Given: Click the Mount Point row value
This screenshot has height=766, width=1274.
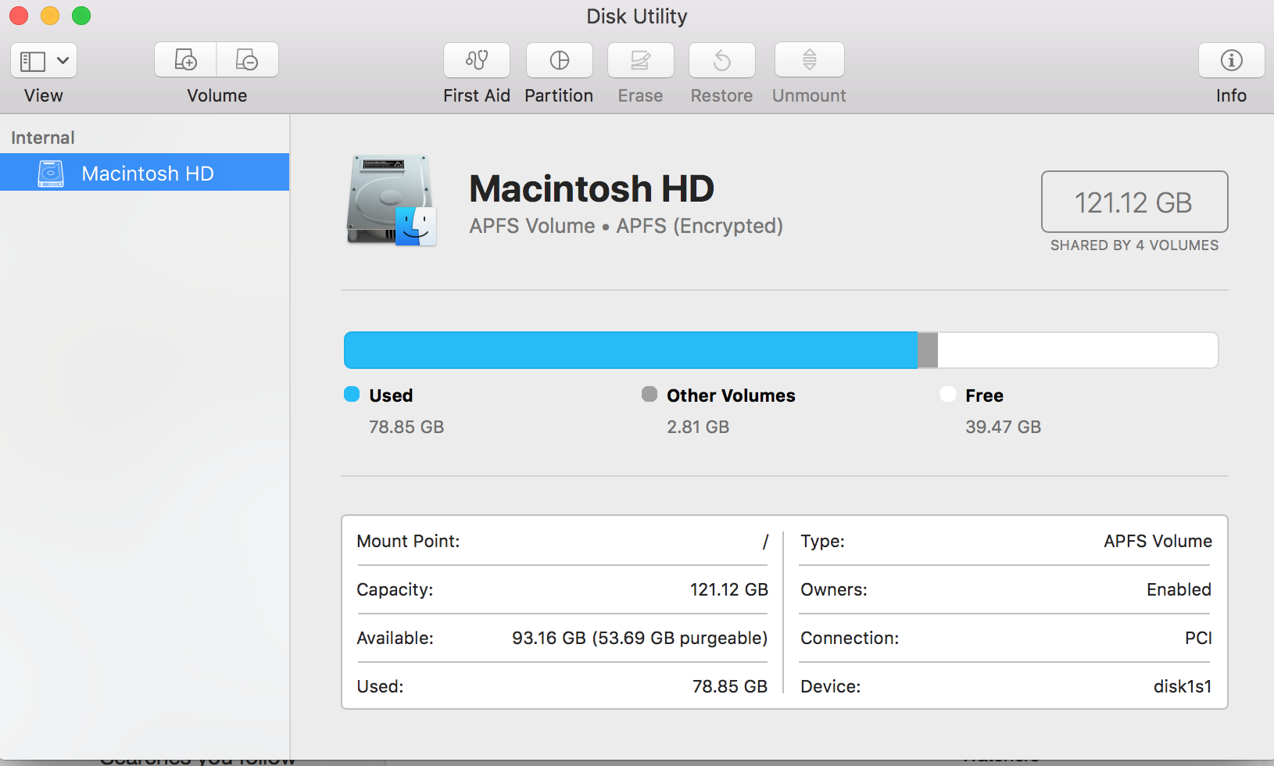Looking at the screenshot, I should [765, 541].
